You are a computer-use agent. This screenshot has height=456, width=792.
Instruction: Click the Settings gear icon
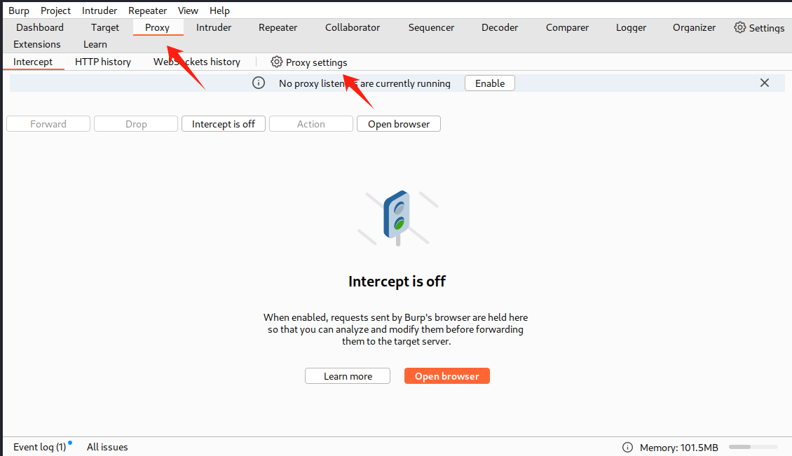[x=740, y=27]
